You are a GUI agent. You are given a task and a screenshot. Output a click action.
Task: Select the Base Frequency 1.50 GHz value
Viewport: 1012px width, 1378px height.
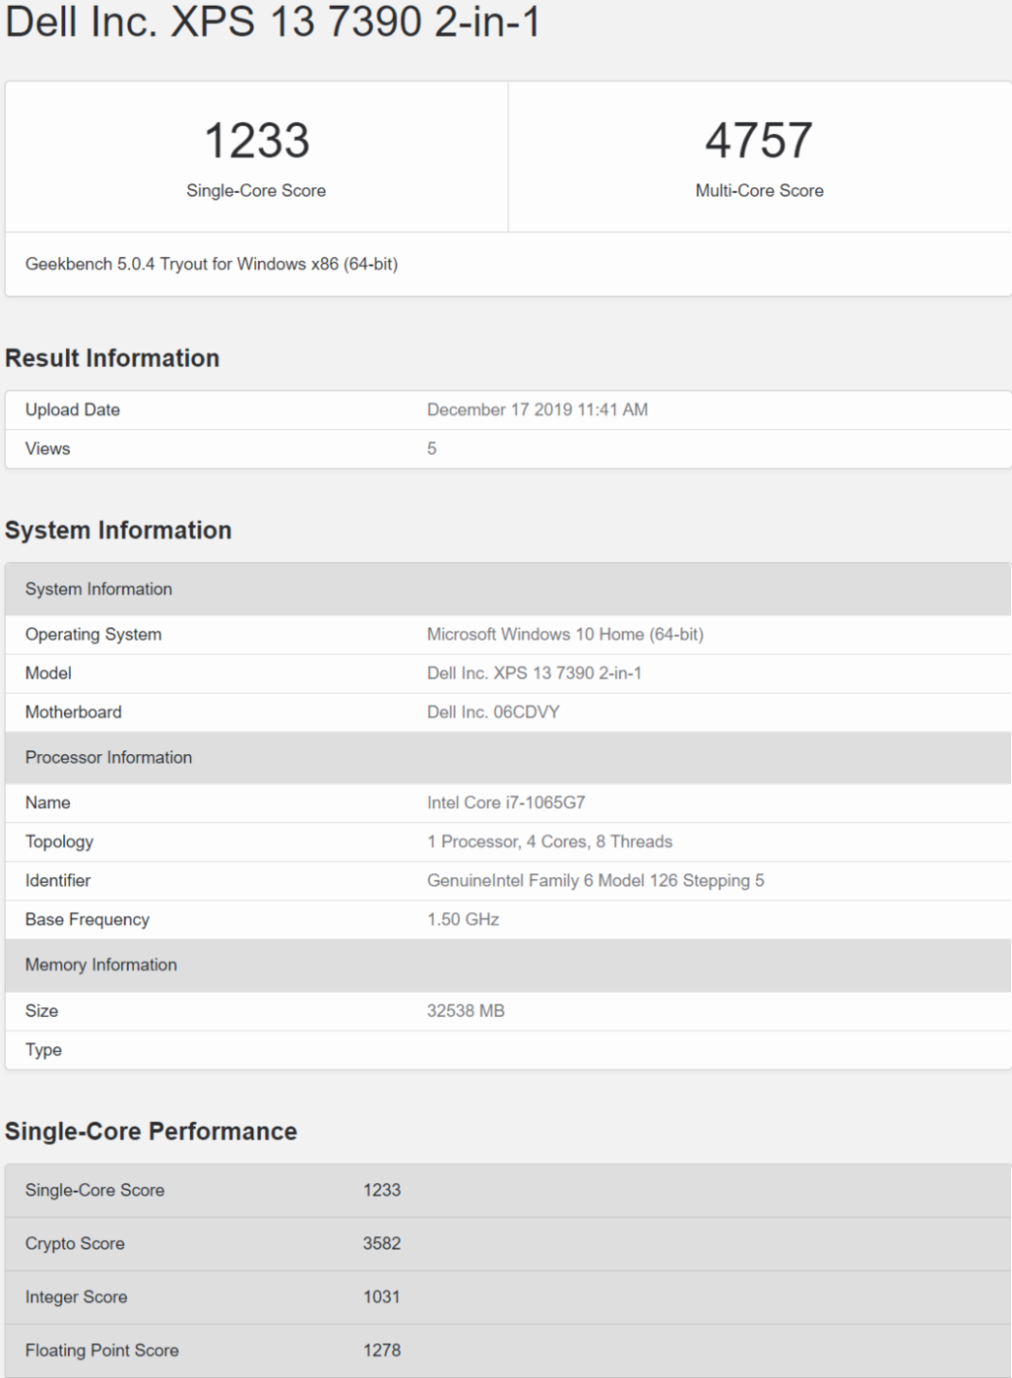coord(463,919)
